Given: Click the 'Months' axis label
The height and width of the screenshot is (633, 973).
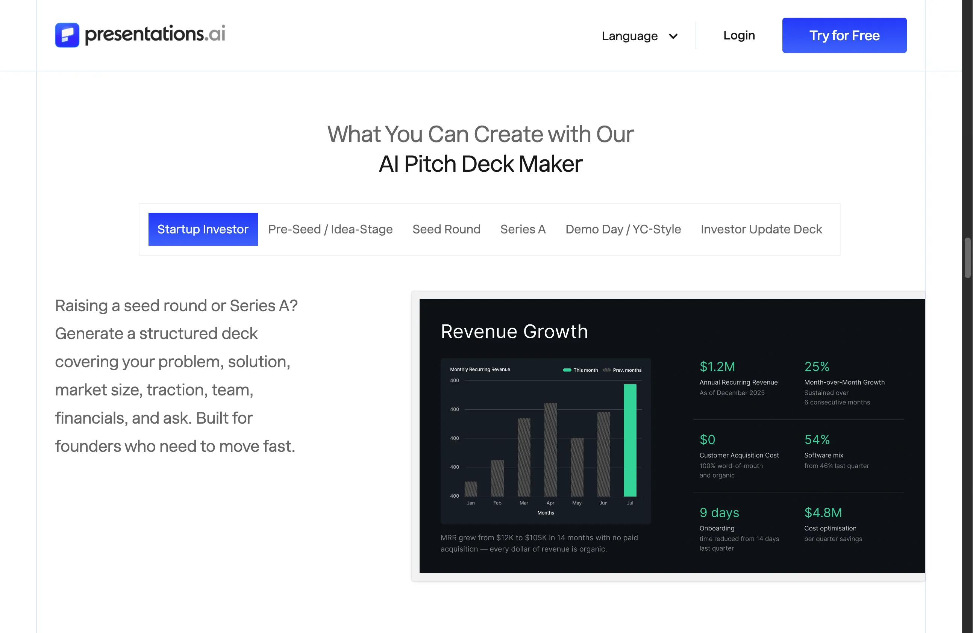Looking at the screenshot, I should [546, 513].
